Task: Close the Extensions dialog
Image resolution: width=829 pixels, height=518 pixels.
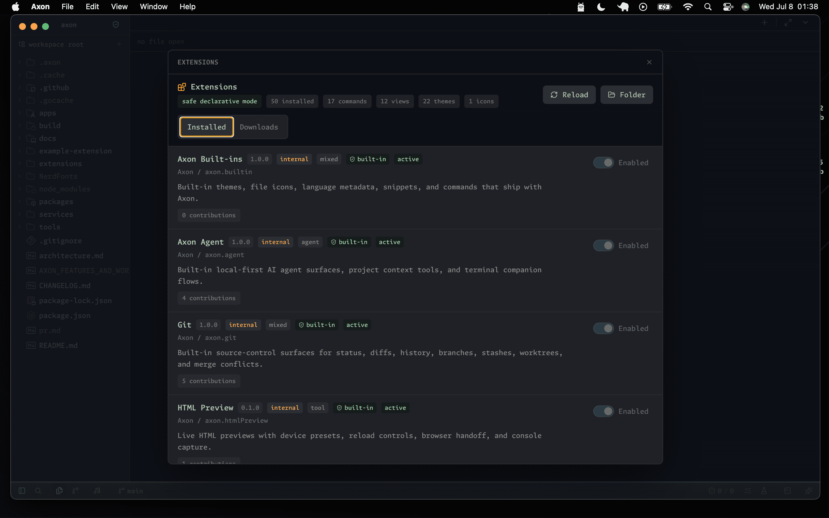Action: [x=649, y=62]
